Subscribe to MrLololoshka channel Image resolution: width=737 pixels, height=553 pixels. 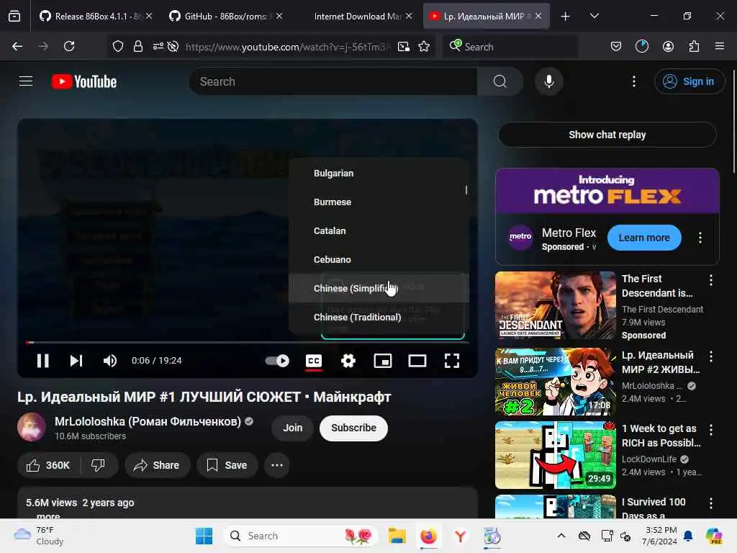353,428
